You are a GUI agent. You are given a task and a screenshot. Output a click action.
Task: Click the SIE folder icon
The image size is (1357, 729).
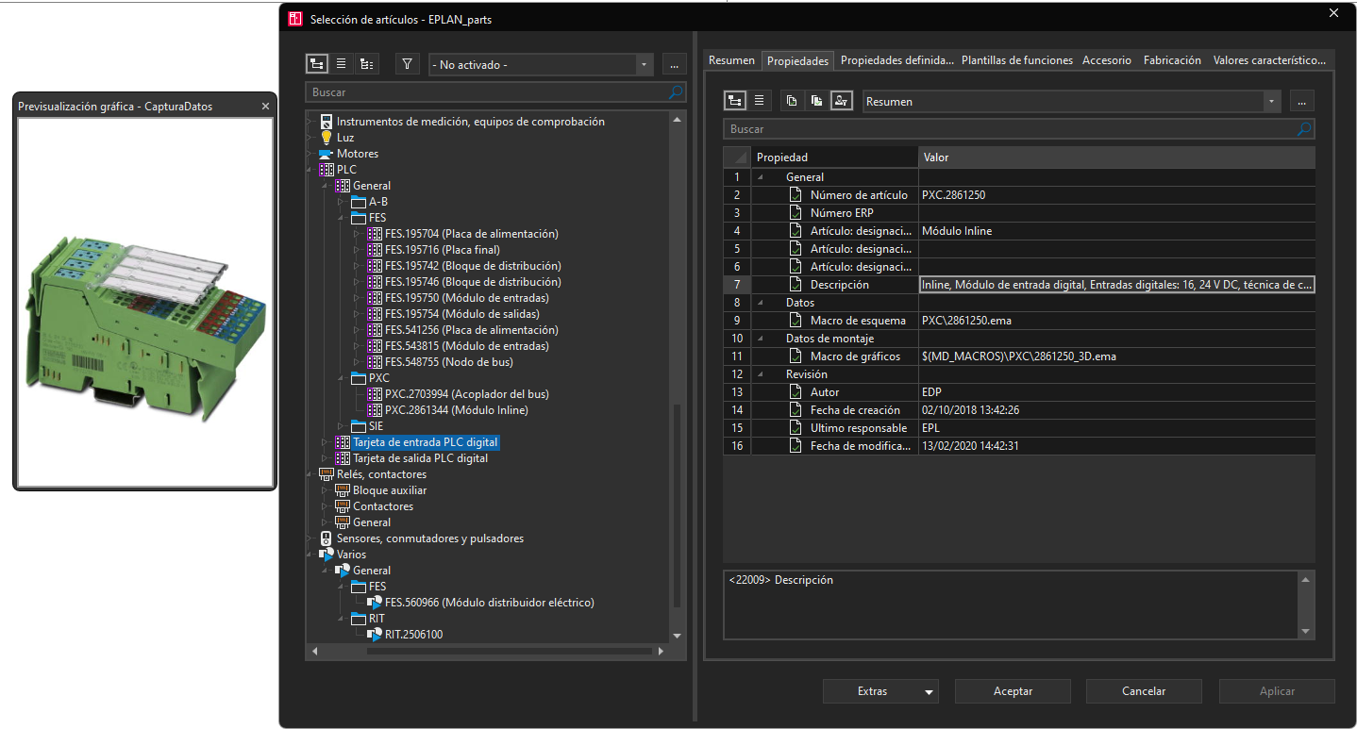coord(359,426)
